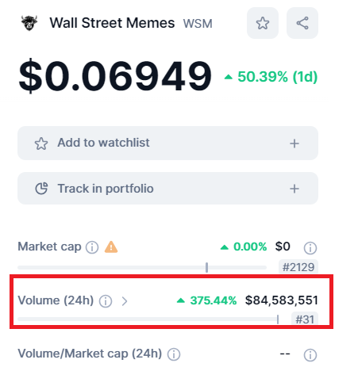Viewport: 358px width, 371px height.
Task: Click the Volume rank slider marker
Action: pyautogui.click(x=278, y=319)
